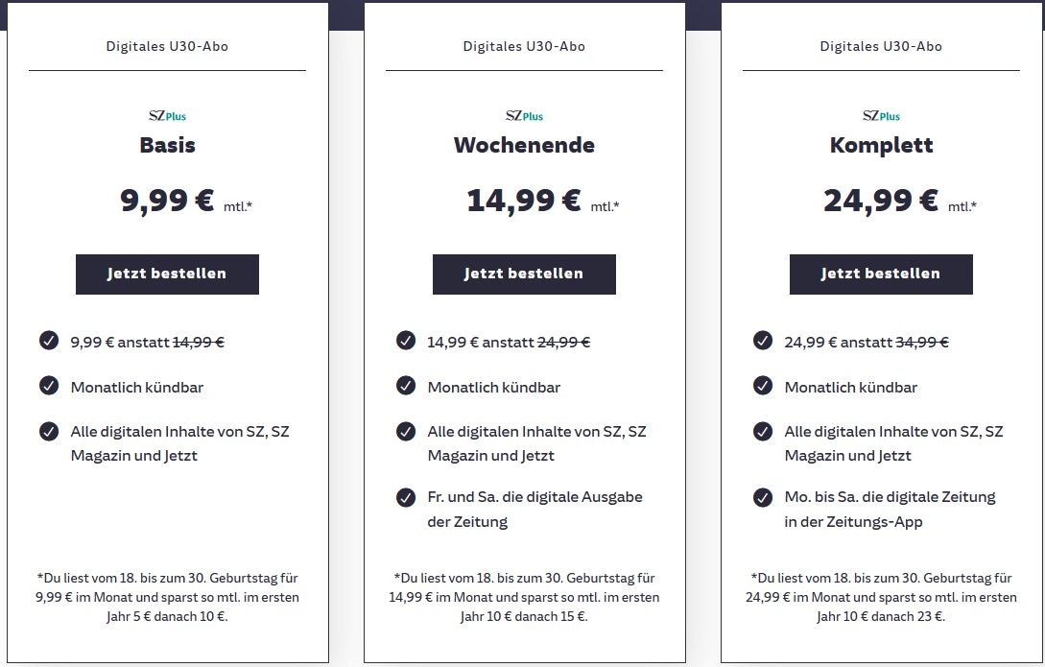Click checkmark next to 'Mo. bis Sa. die digitale Zeitung'
The image size is (1045, 667).
pos(763,497)
